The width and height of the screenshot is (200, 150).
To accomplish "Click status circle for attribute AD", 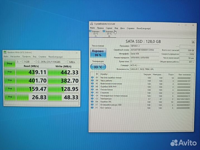I will click(x=92, y=92).
